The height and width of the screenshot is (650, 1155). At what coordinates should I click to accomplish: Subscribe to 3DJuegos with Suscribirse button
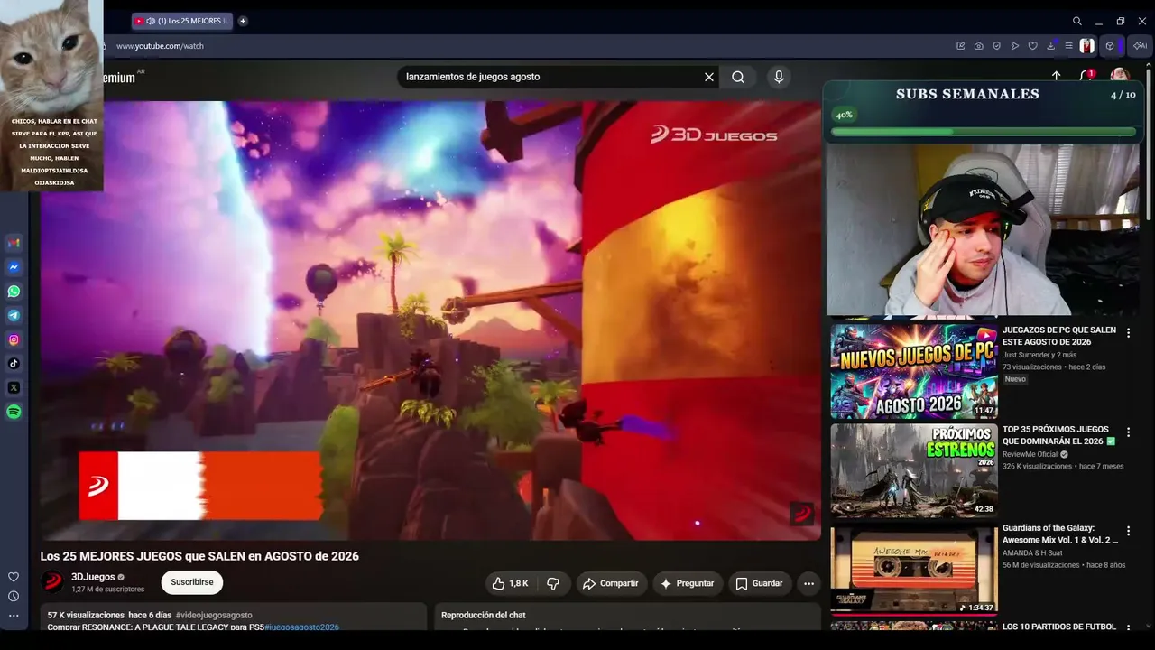tap(192, 582)
